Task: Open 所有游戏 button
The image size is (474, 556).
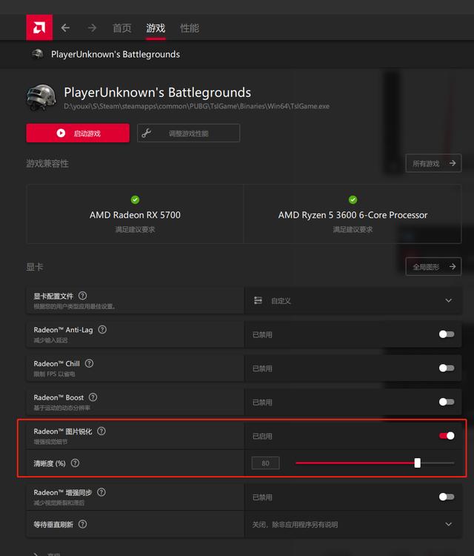Action: click(x=433, y=163)
